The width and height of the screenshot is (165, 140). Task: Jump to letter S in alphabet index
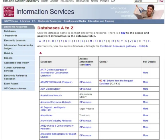pyautogui.click(x=118, y=41)
